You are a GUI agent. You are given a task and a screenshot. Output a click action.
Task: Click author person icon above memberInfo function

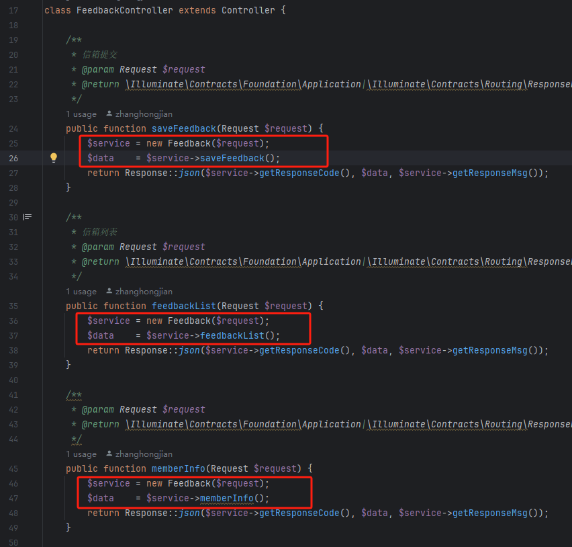tap(110, 454)
